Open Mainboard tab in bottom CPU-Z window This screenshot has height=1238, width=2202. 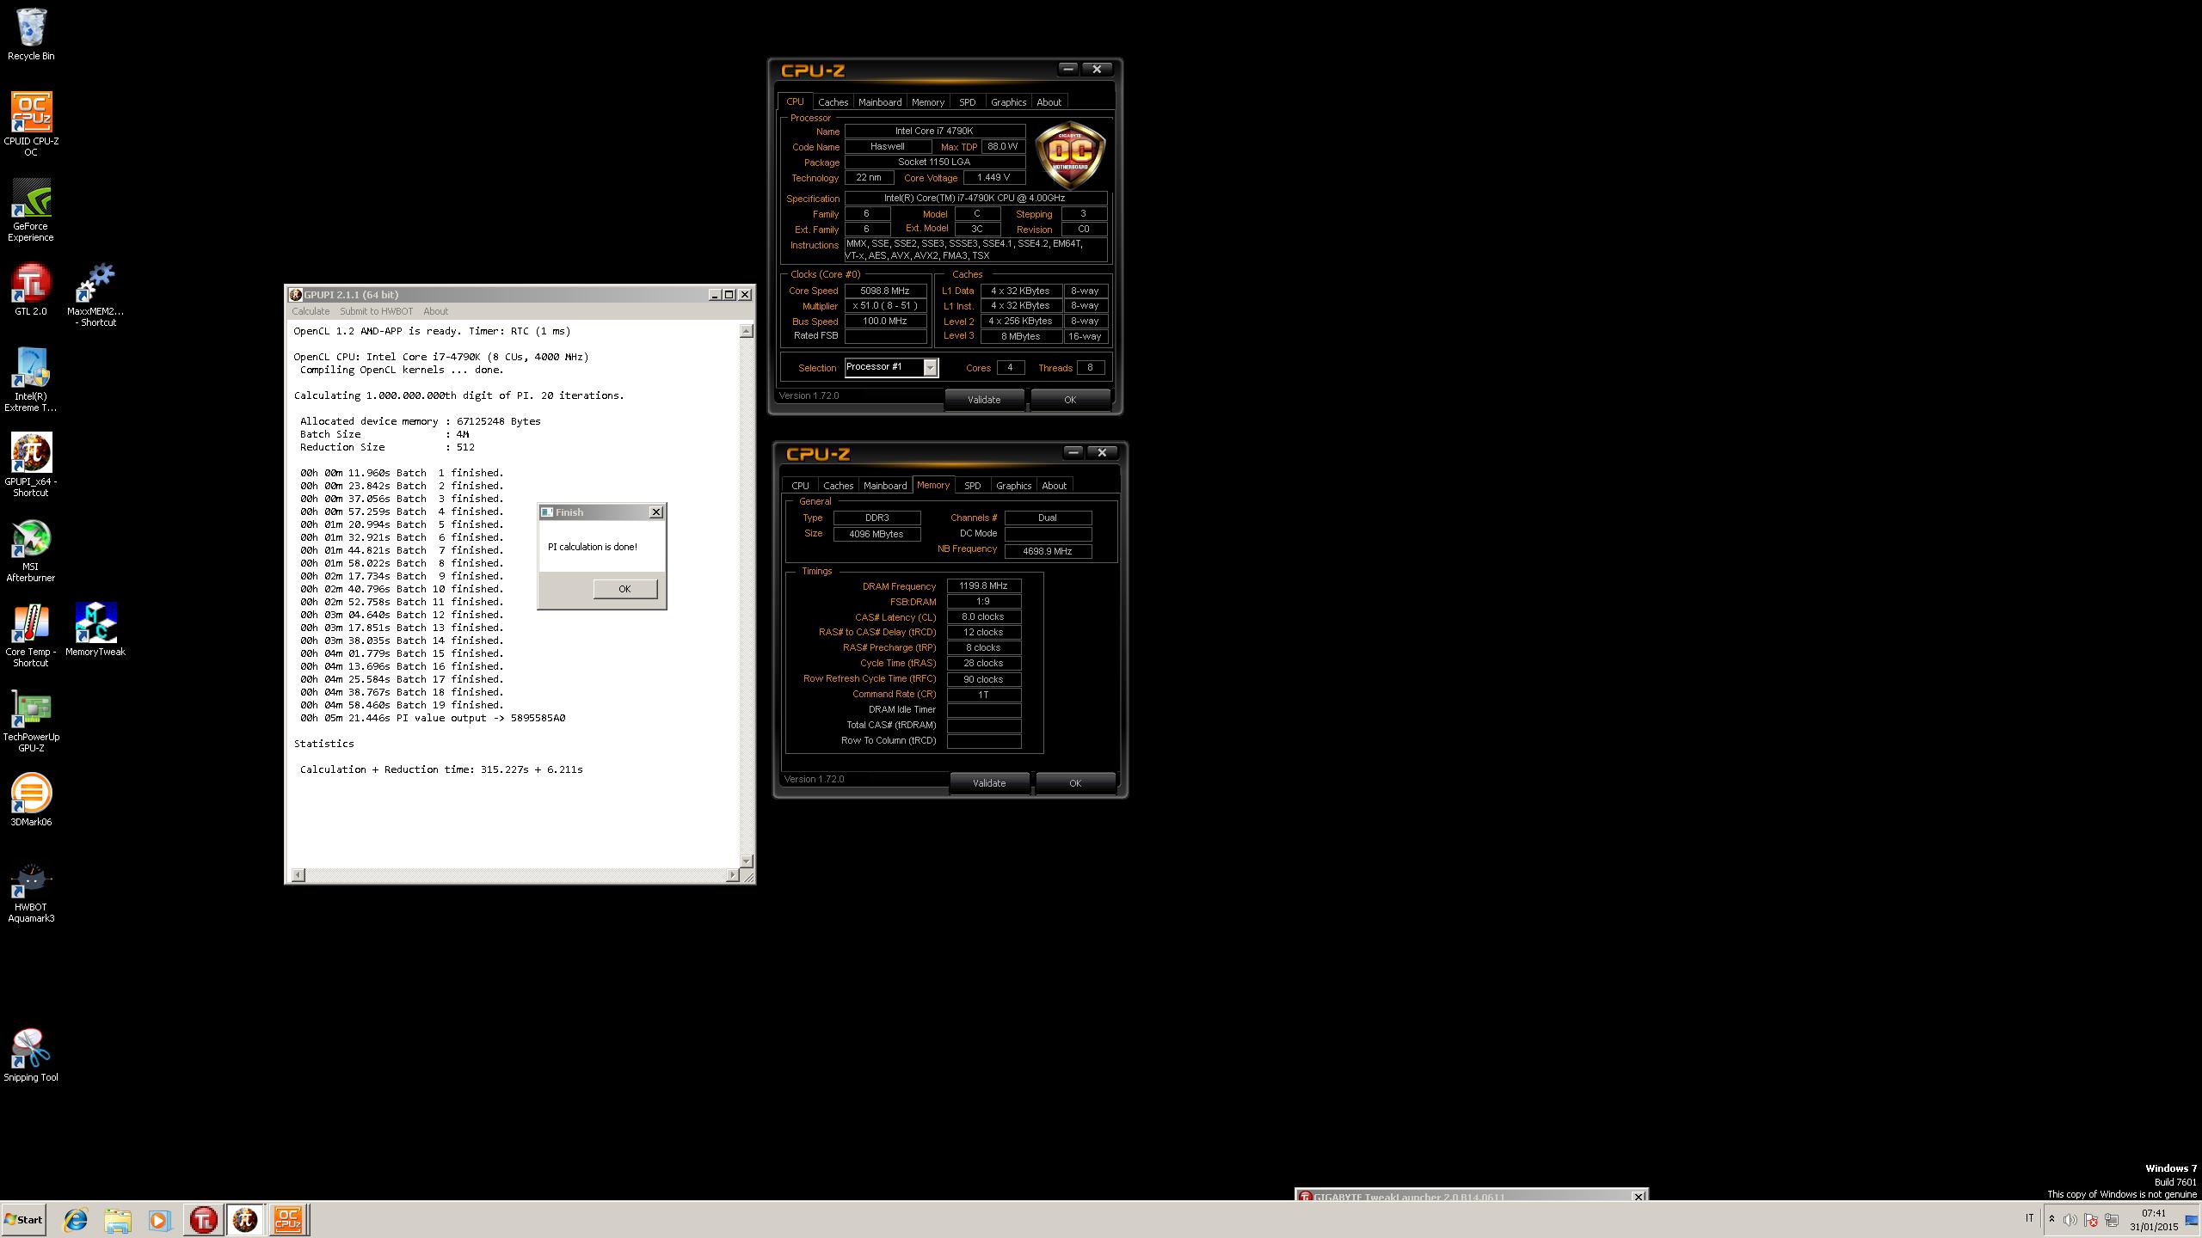tap(885, 486)
